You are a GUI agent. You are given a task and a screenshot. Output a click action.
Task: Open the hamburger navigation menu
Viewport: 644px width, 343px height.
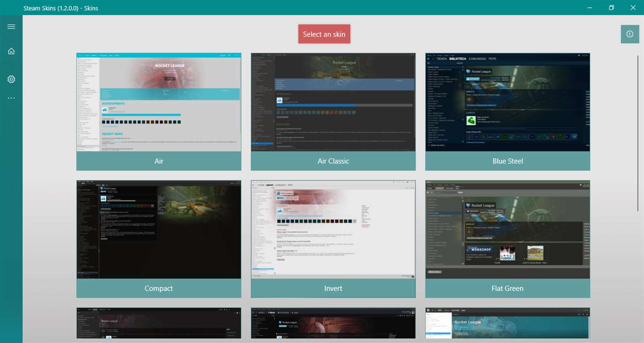pyautogui.click(x=11, y=27)
